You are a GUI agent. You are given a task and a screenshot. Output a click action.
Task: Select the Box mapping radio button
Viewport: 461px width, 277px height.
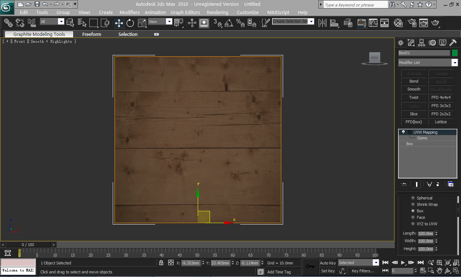click(413, 211)
